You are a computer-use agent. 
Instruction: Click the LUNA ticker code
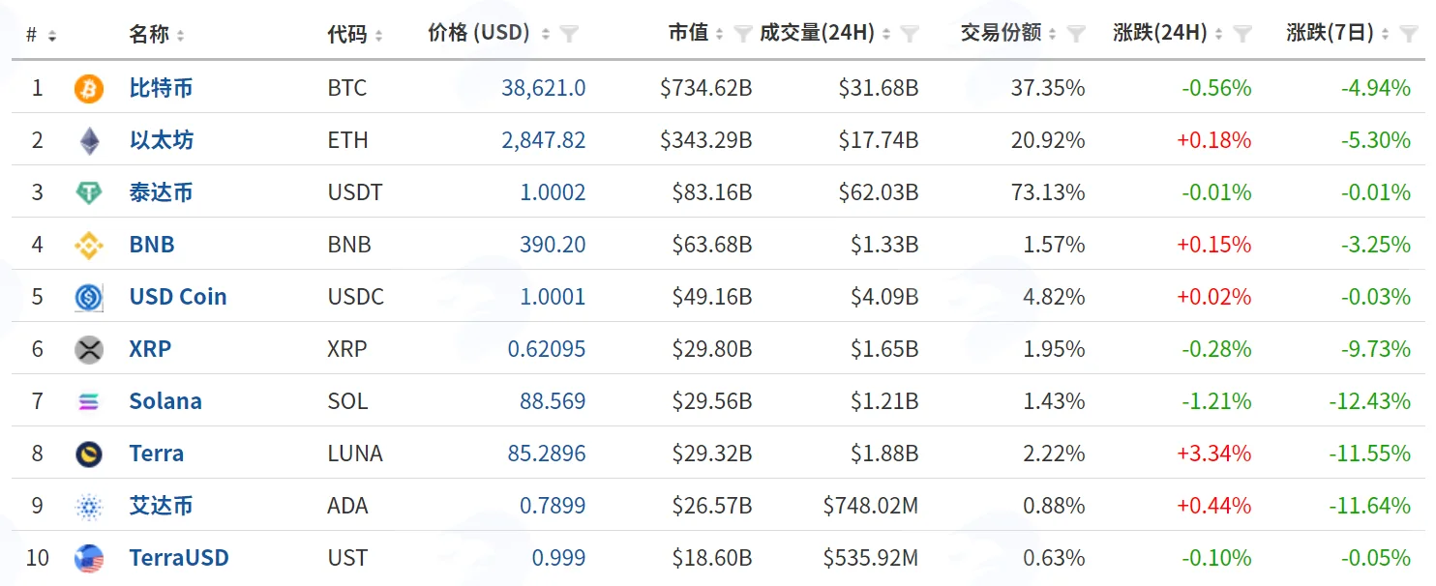(x=355, y=454)
